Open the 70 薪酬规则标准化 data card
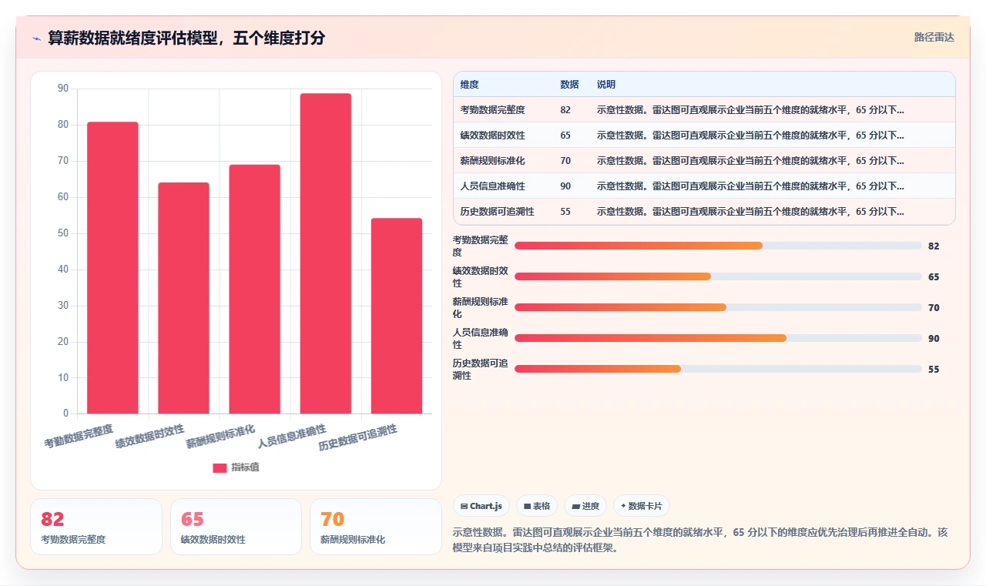 click(376, 527)
